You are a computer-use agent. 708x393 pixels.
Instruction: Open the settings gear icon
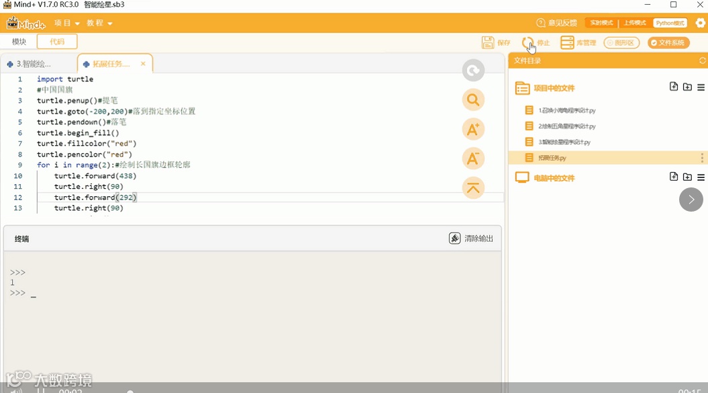[x=700, y=23]
